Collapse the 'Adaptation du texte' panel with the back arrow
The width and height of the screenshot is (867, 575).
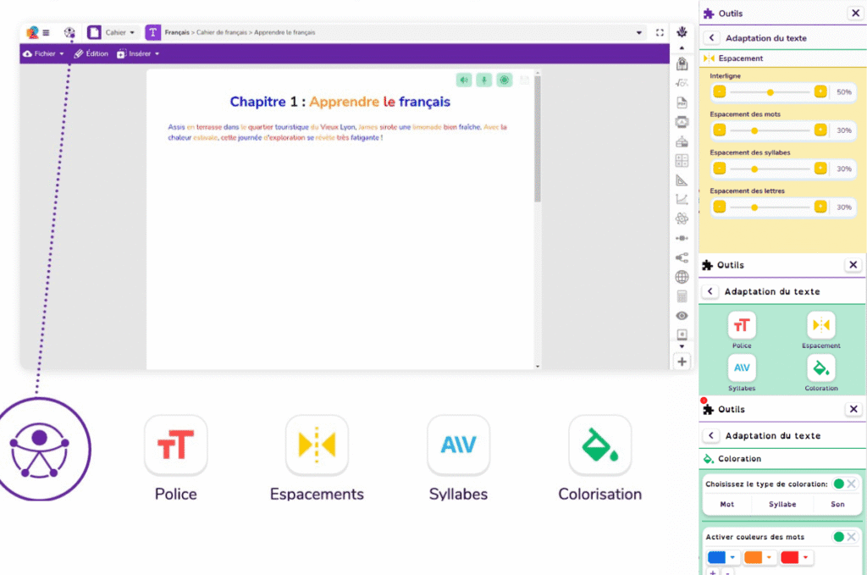pos(710,37)
